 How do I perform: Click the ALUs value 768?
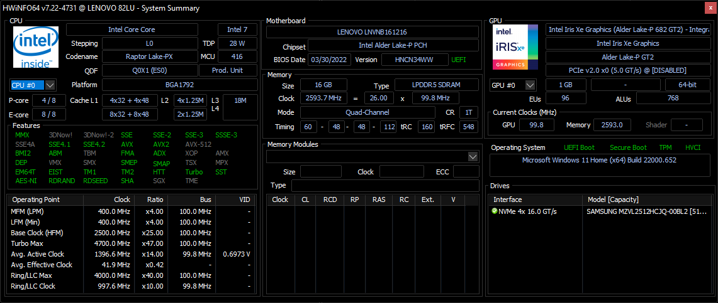click(673, 98)
